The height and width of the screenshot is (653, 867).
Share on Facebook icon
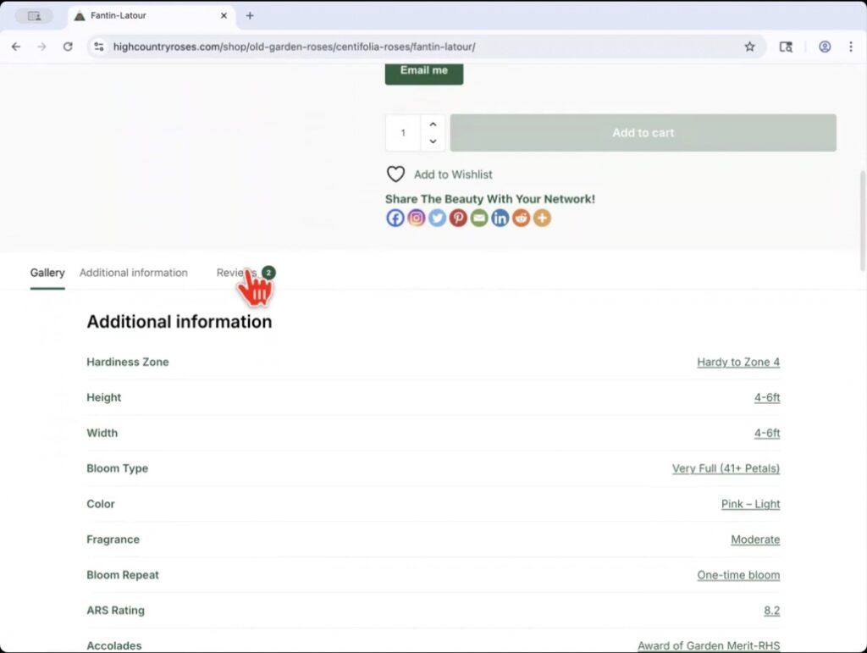(395, 218)
